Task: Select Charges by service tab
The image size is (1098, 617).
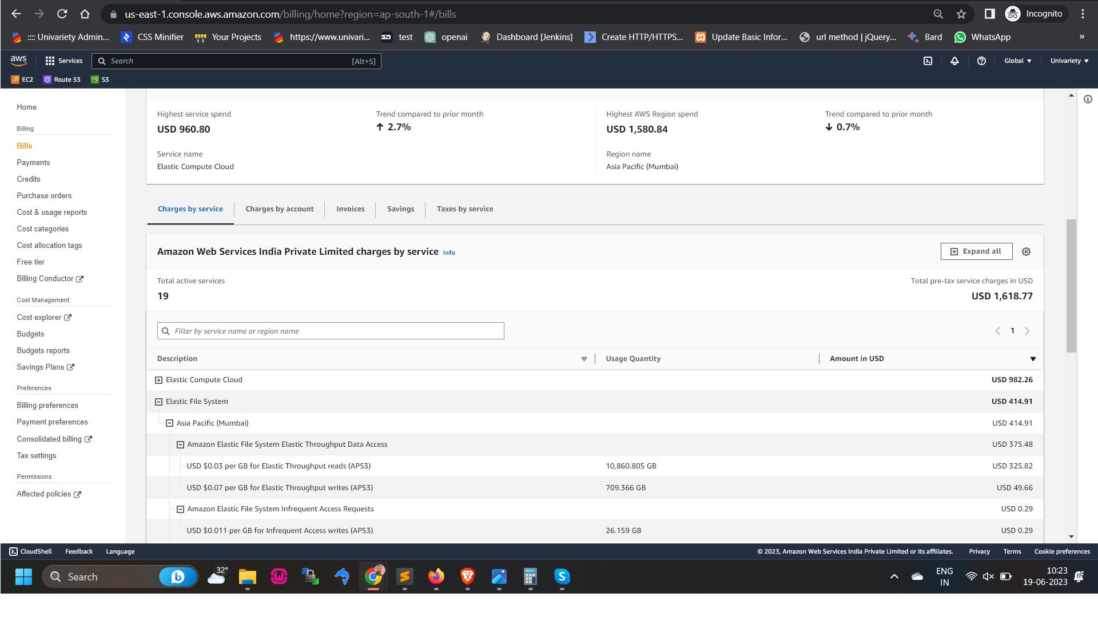Action: [190, 209]
